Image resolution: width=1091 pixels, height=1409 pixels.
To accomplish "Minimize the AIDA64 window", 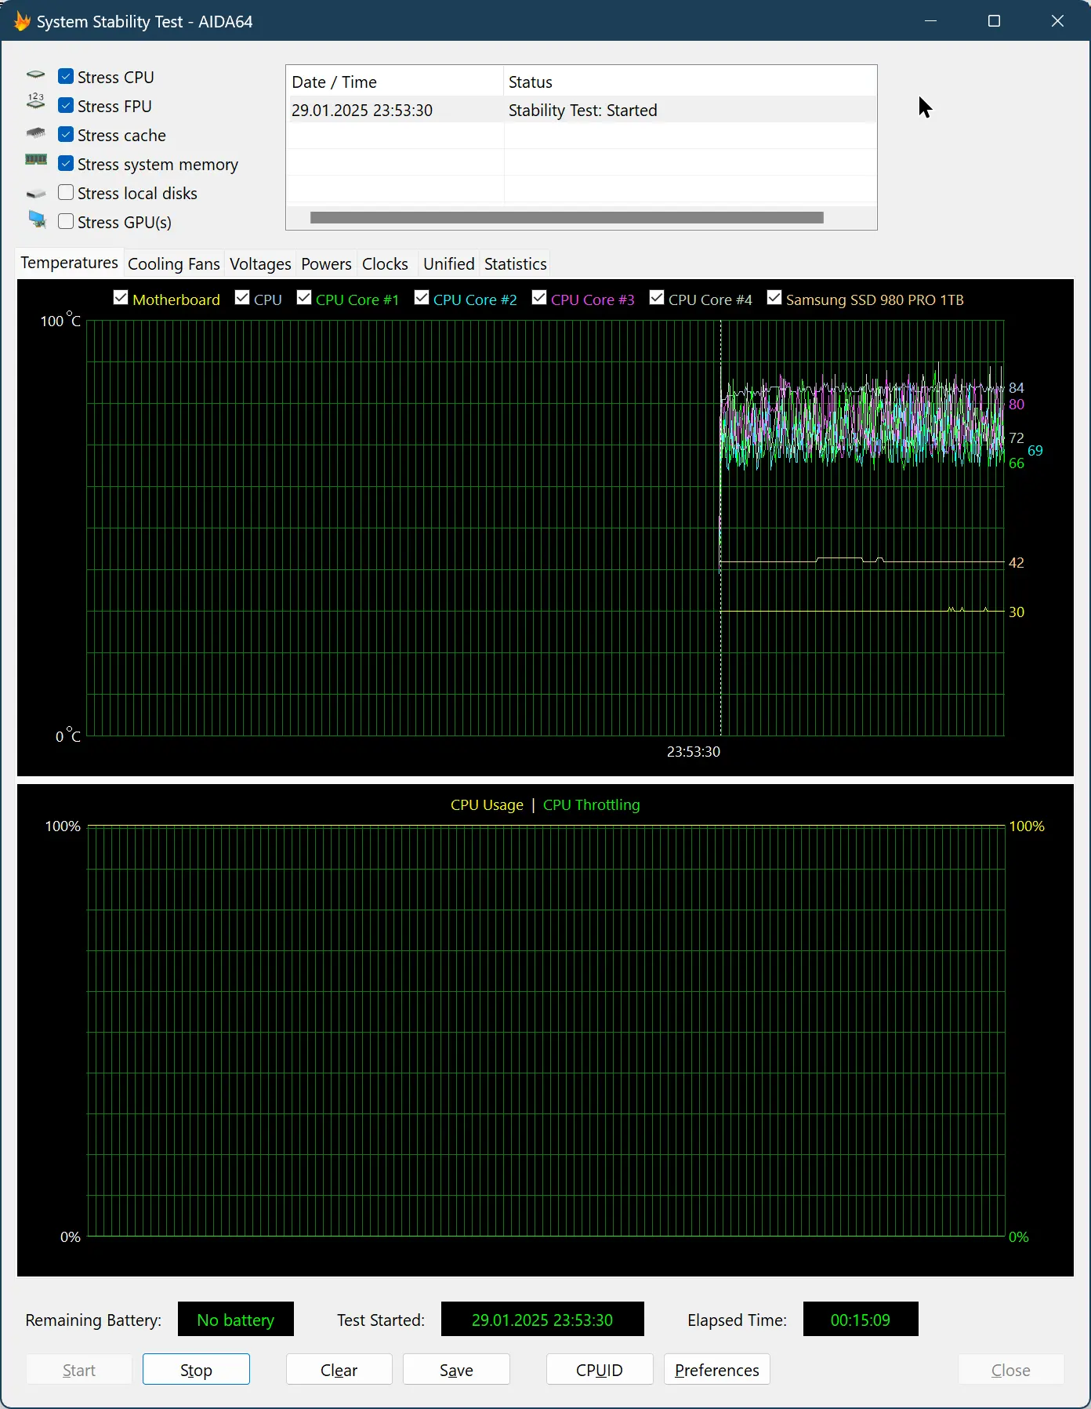I will [931, 21].
